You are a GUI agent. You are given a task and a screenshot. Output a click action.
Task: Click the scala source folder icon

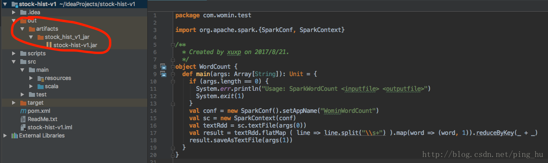pyautogui.click(x=41, y=86)
